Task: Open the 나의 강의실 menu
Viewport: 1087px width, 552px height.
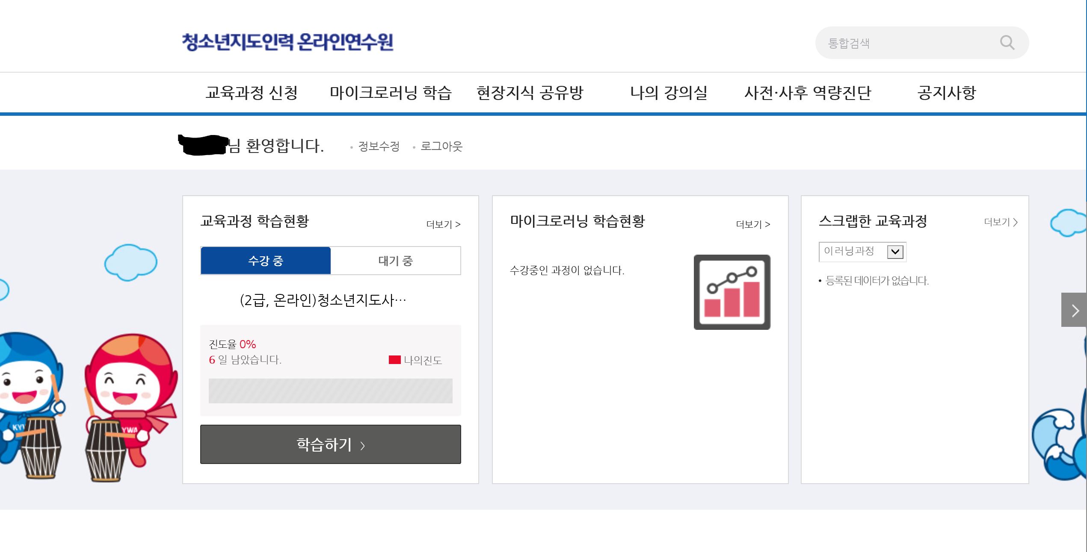Action: pos(669,93)
